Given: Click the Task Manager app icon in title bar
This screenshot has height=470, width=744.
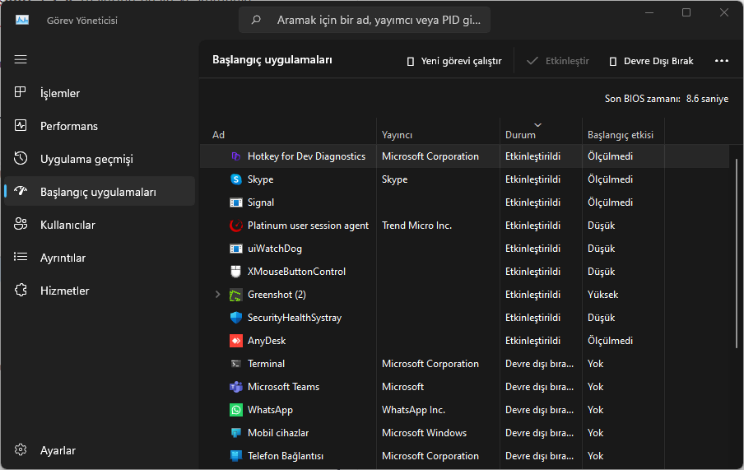Looking at the screenshot, I should (22, 20).
